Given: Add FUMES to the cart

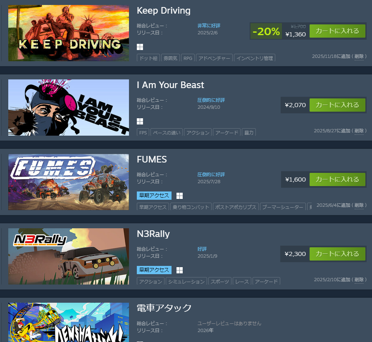Looking at the screenshot, I should pyautogui.click(x=337, y=179).
